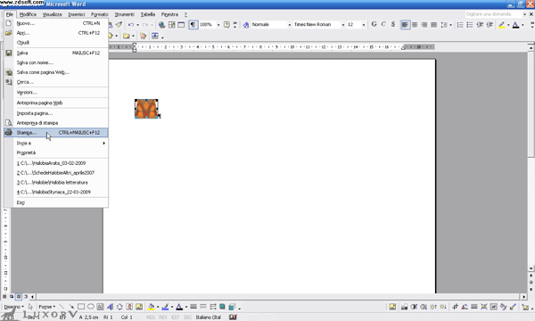Click Stampa... in the File menu
The width and height of the screenshot is (535, 321).
[x=56, y=132]
